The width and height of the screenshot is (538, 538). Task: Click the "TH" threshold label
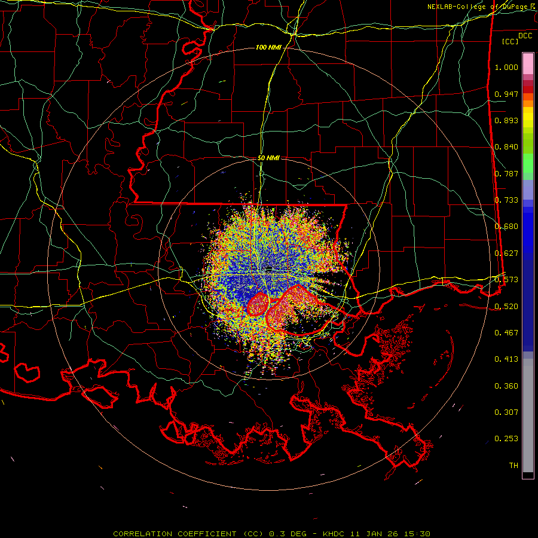(x=513, y=465)
